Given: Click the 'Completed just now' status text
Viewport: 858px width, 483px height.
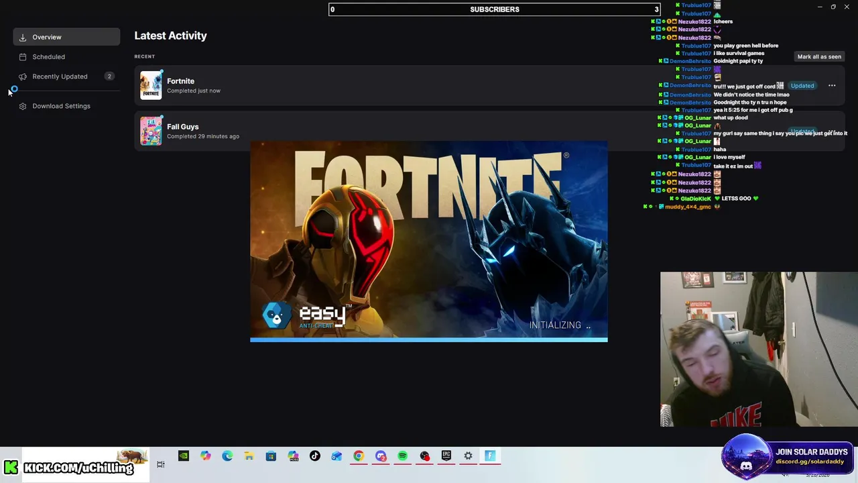Looking at the screenshot, I should point(194,91).
